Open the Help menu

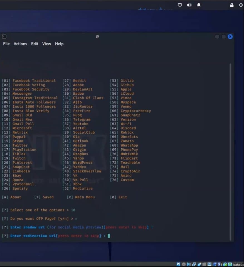tap(59, 44)
